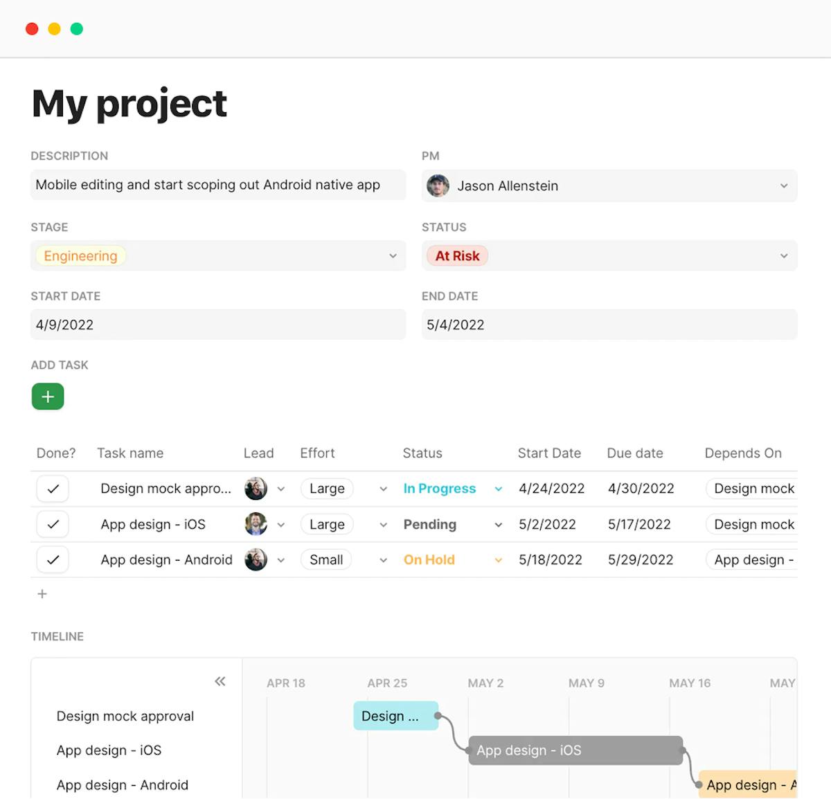Click the red At Risk status badge
The image size is (831, 799).
tap(457, 255)
